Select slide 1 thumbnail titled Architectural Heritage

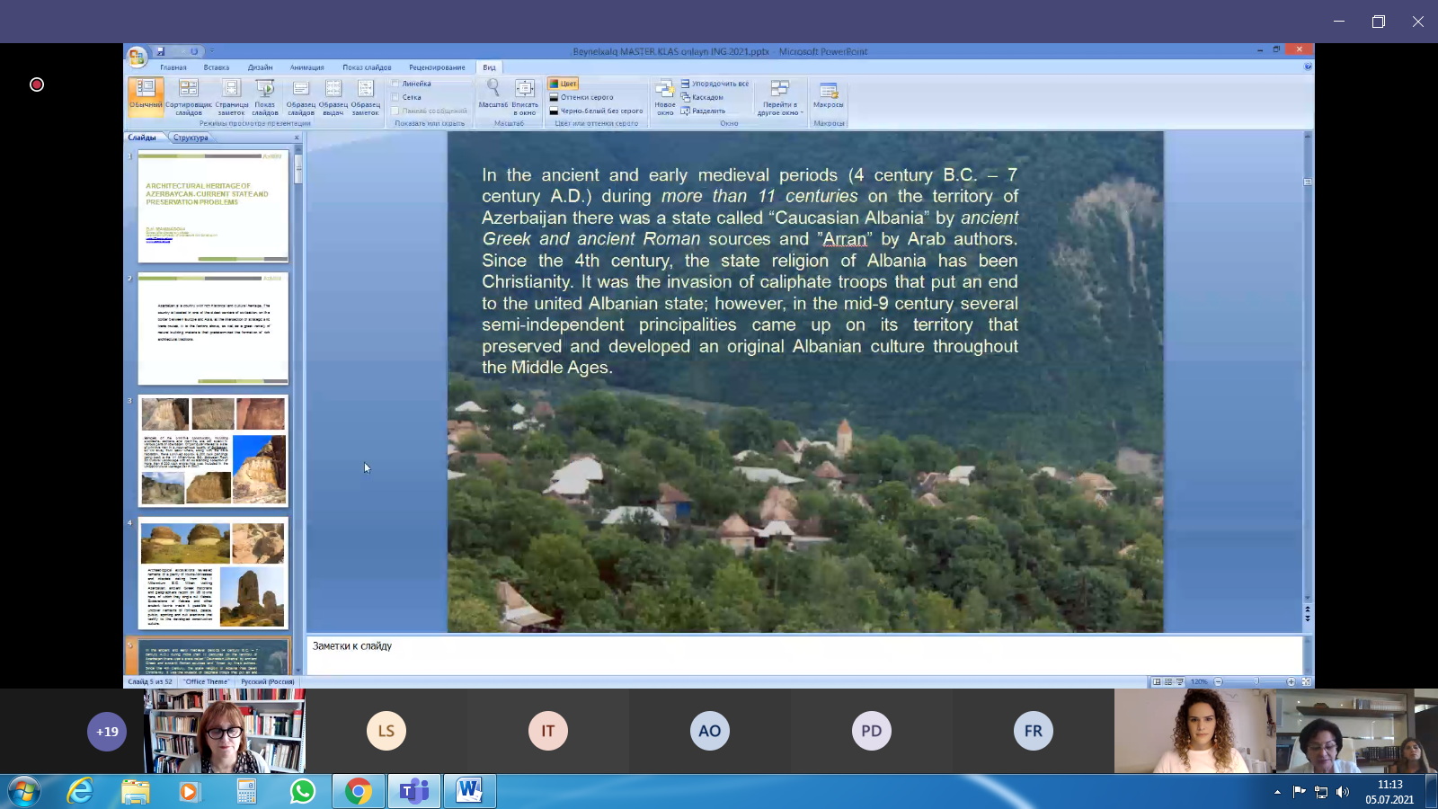(213, 207)
